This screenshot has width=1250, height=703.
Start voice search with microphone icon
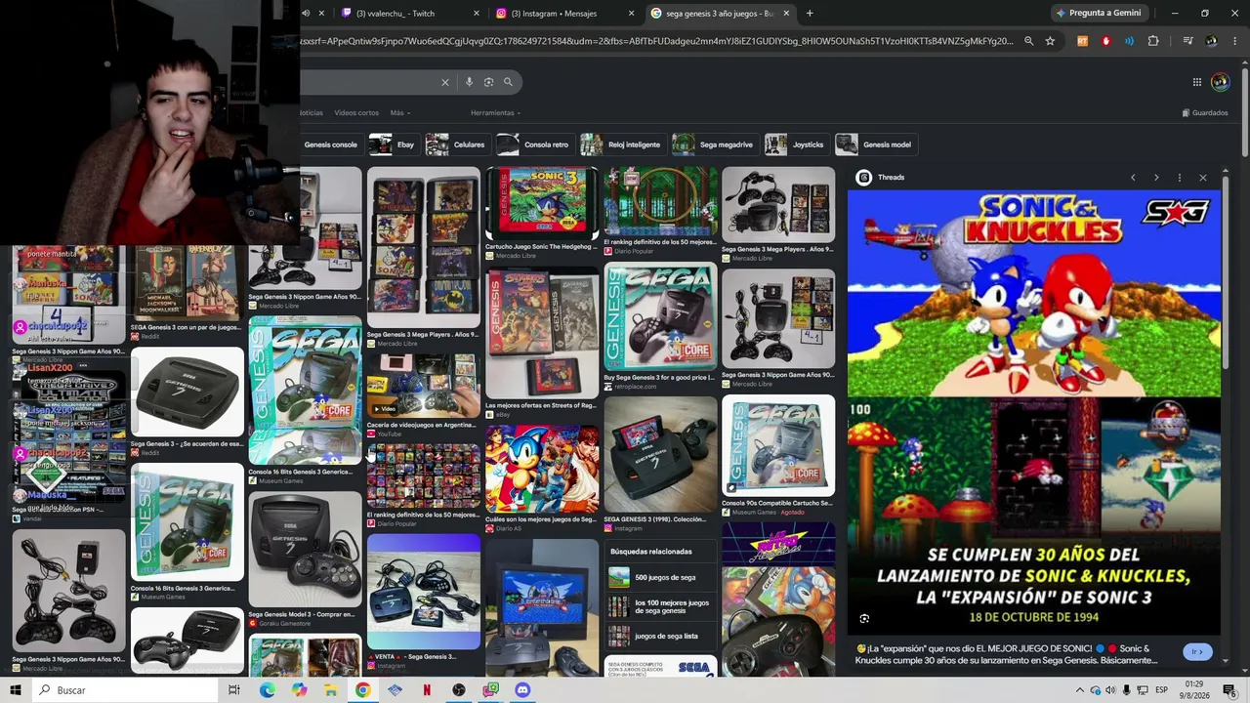pyautogui.click(x=469, y=82)
